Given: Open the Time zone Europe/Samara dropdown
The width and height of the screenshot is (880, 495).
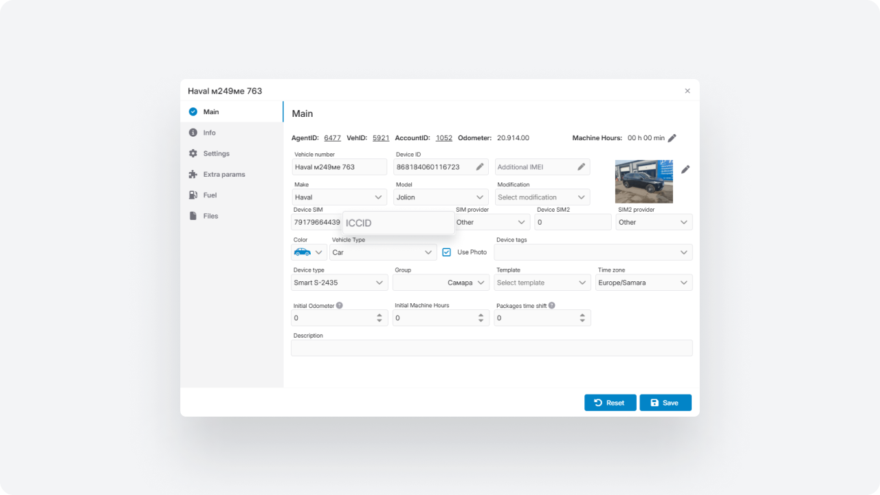Looking at the screenshot, I should coord(643,283).
